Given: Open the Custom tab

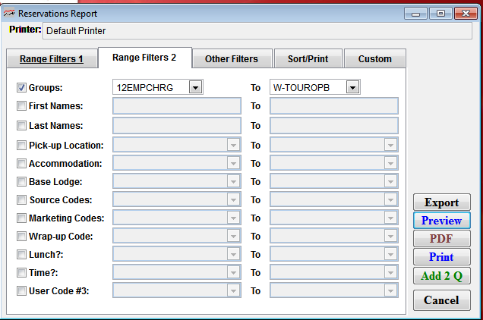Looking at the screenshot, I should [375, 59].
